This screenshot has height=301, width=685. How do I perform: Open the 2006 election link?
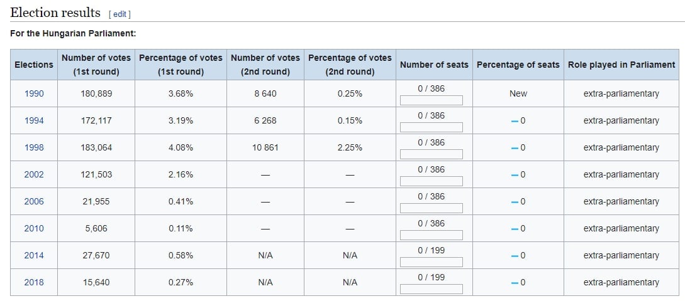34,201
